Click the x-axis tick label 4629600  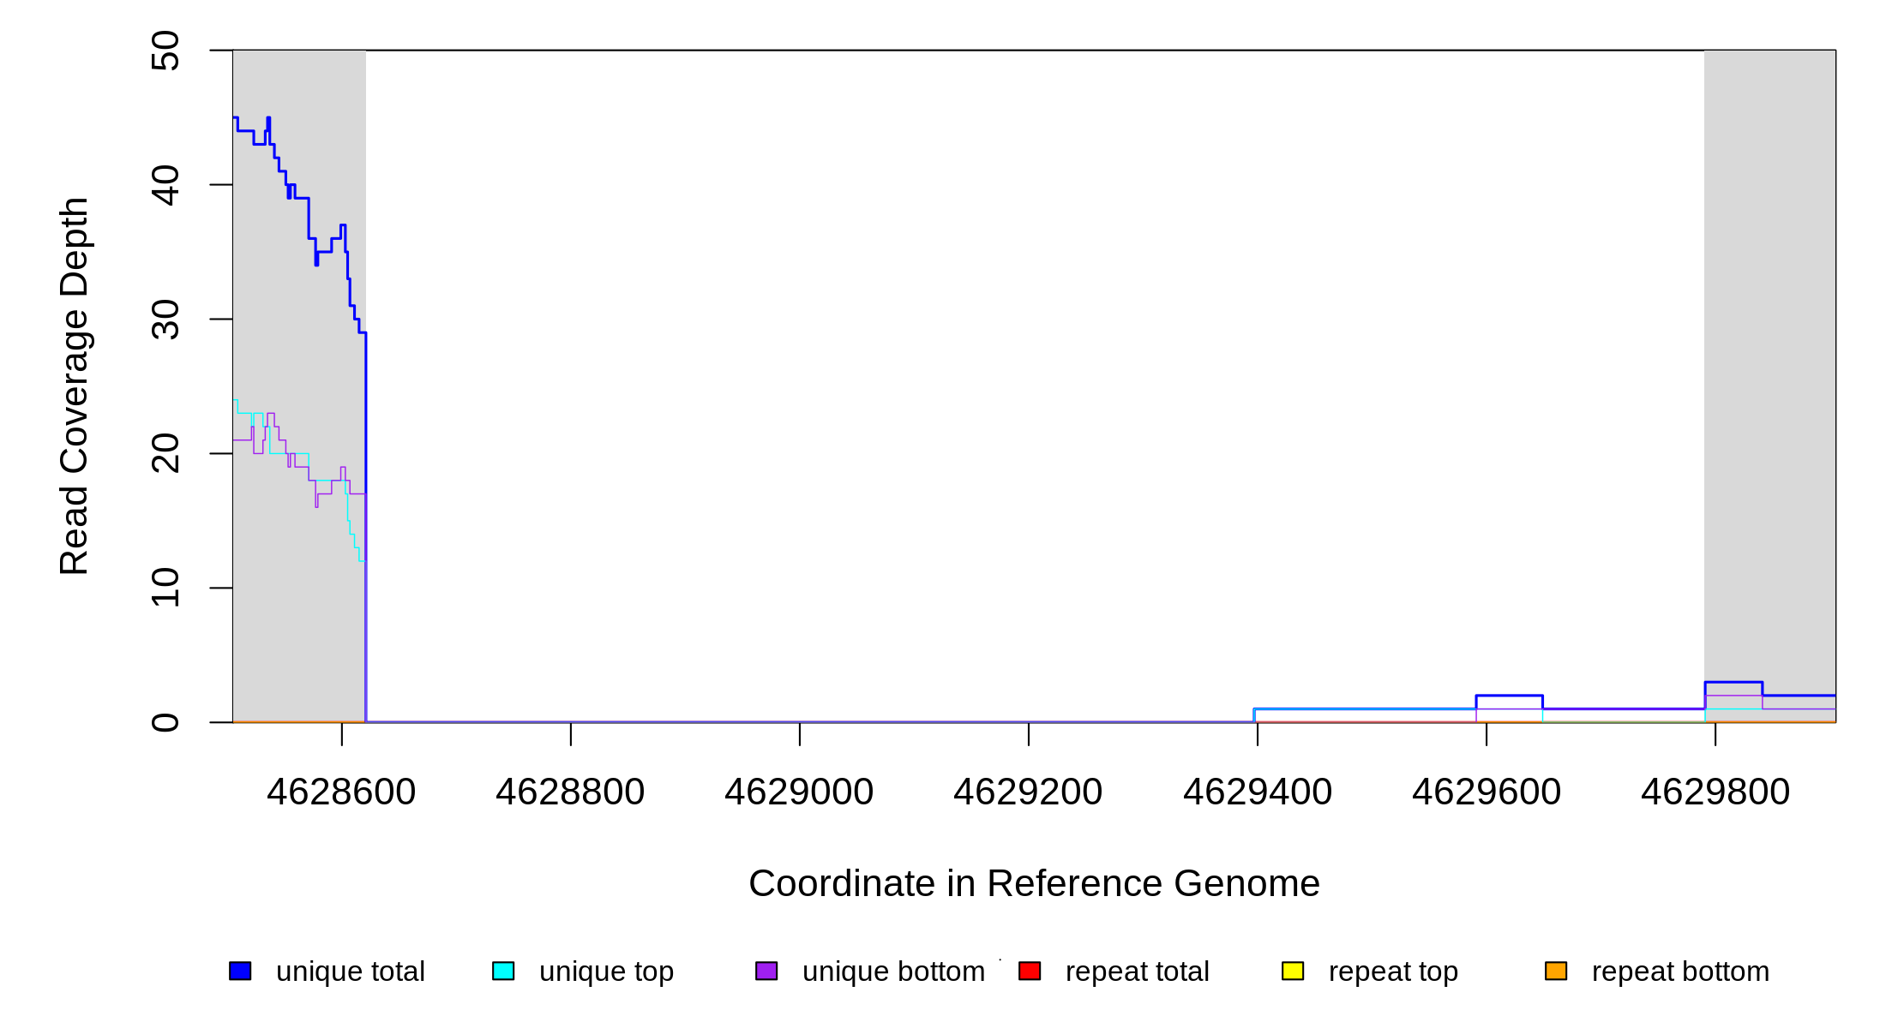click(x=1487, y=792)
